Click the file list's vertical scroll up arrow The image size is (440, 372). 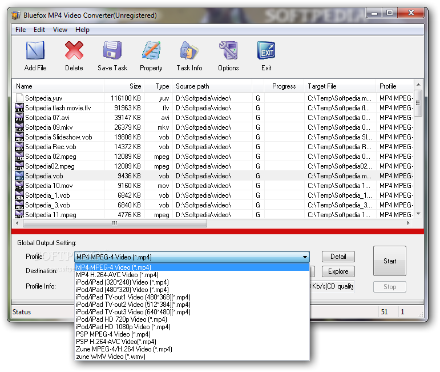[x=418, y=85]
